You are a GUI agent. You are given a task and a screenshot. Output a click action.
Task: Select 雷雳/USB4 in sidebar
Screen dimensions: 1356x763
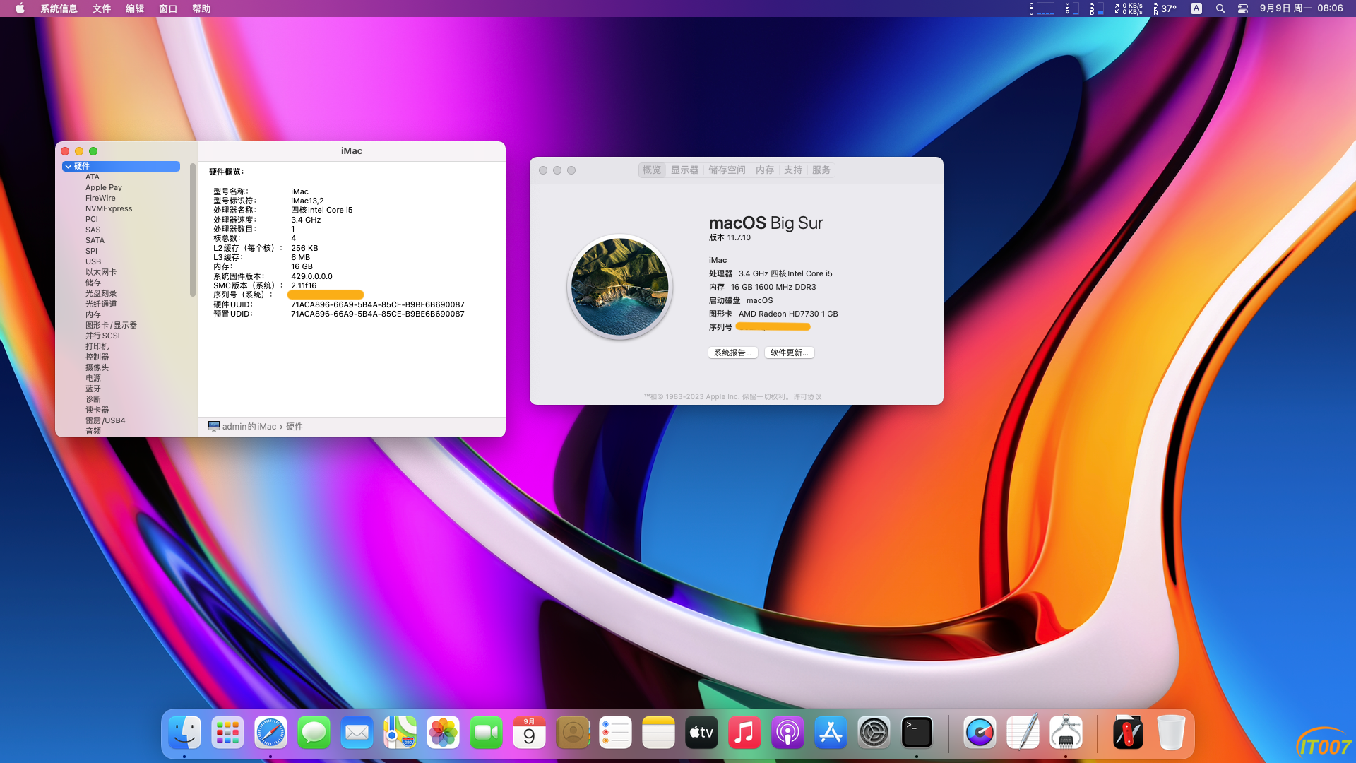coord(105,420)
